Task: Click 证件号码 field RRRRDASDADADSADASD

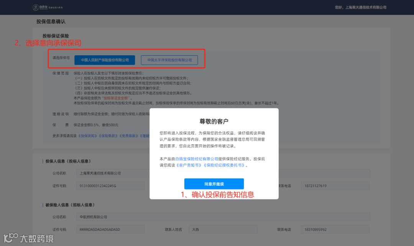Action: [110, 229]
